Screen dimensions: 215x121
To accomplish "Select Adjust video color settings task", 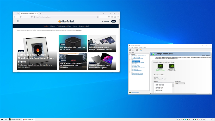I will click(x=137, y=73).
